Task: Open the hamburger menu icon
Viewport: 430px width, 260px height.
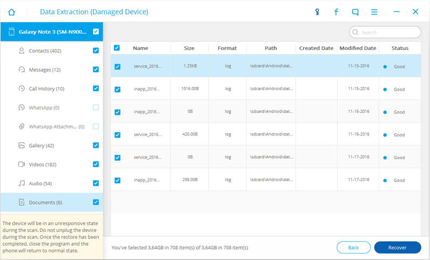Action: (374, 11)
